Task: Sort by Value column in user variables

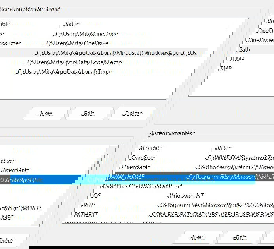Action: click(x=72, y=24)
